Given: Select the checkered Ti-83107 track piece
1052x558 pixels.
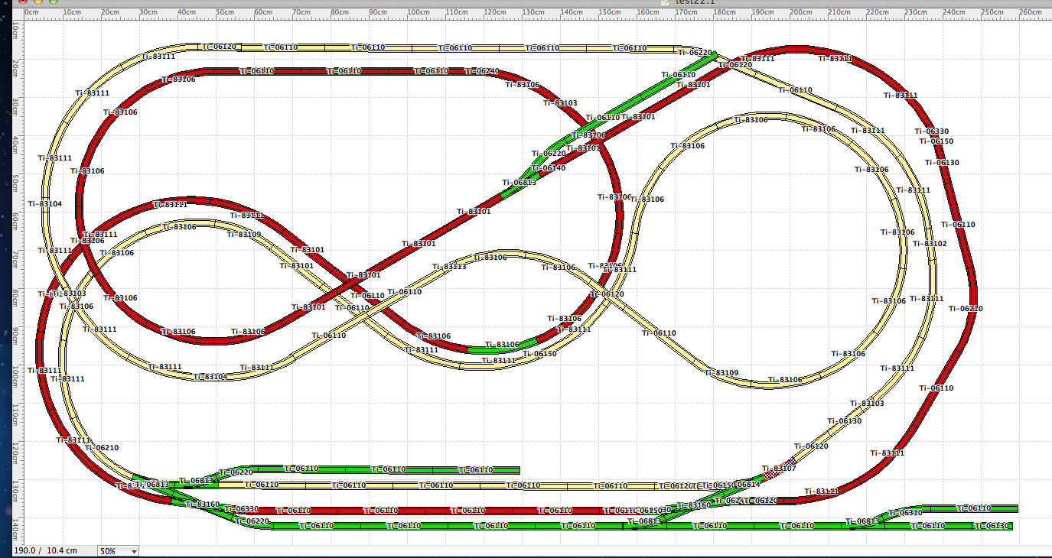Looking at the screenshot, I should coord(780,469).
